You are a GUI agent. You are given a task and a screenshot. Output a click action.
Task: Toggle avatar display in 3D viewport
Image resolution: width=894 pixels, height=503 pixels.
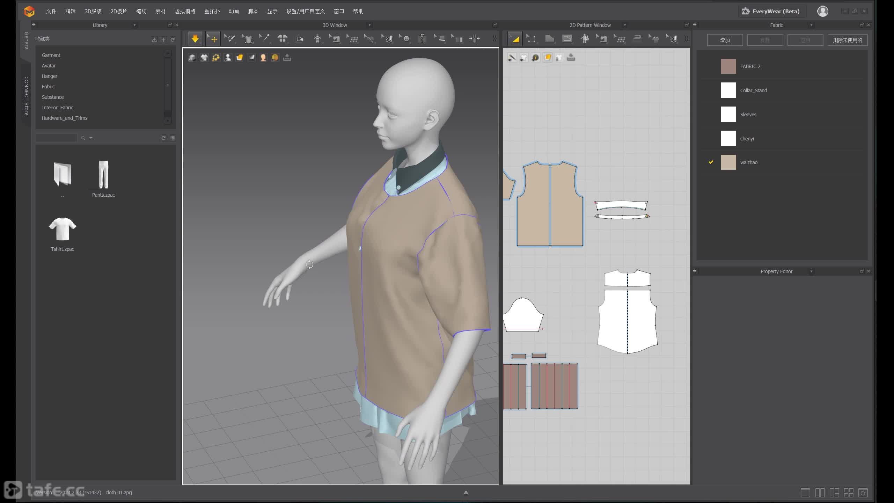tap(228, 58)
